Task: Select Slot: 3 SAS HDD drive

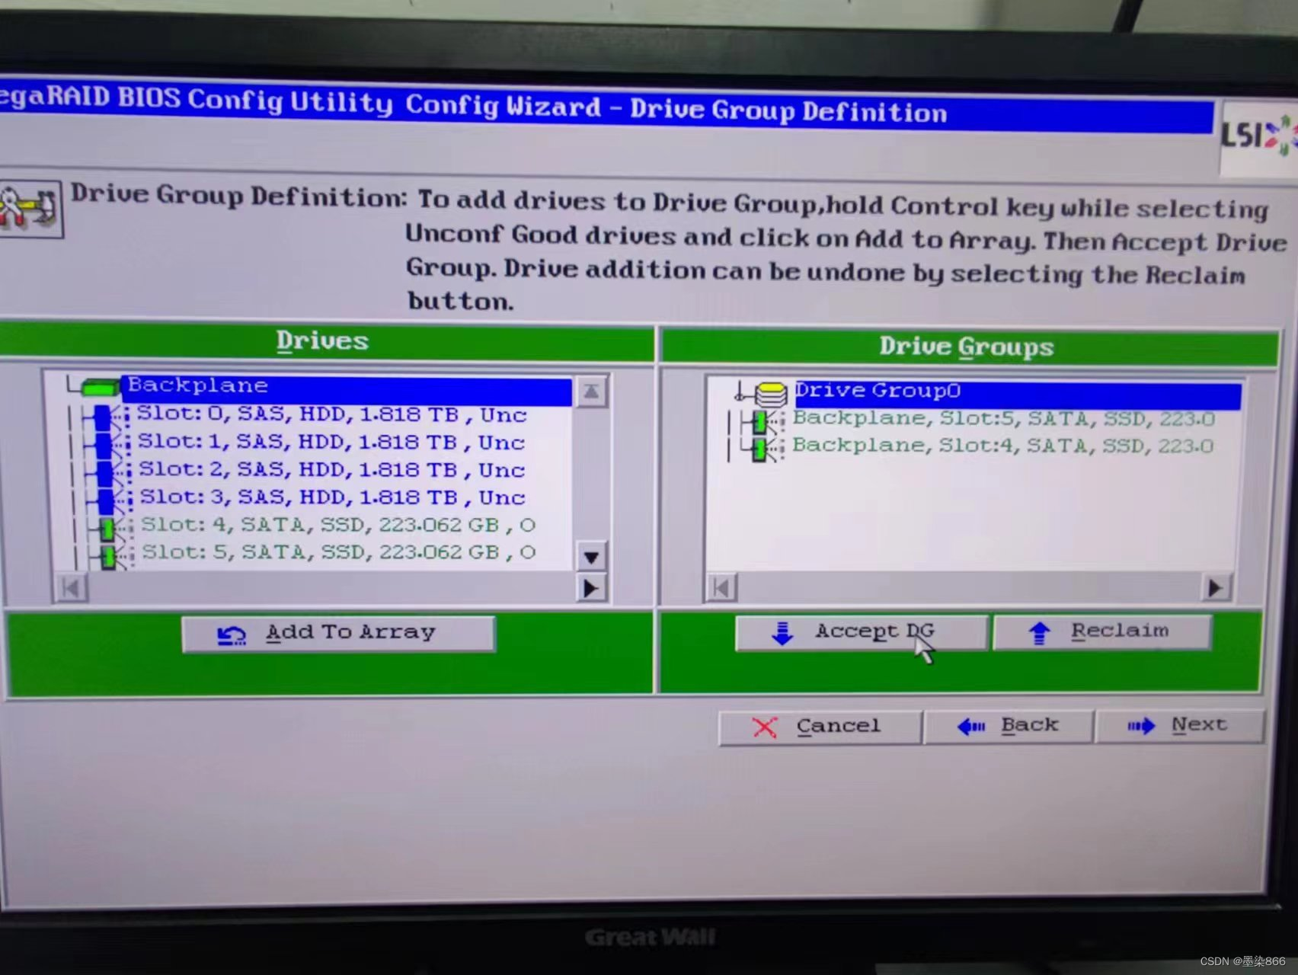Action: pos(331,497)
